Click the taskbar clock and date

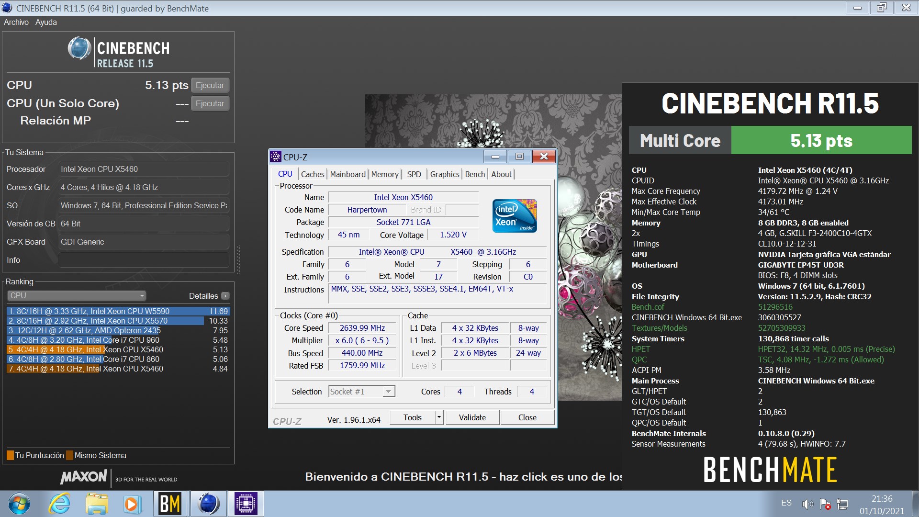[882, 505]
